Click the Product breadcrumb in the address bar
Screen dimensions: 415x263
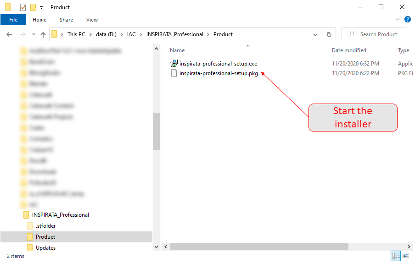click(223, 34)
